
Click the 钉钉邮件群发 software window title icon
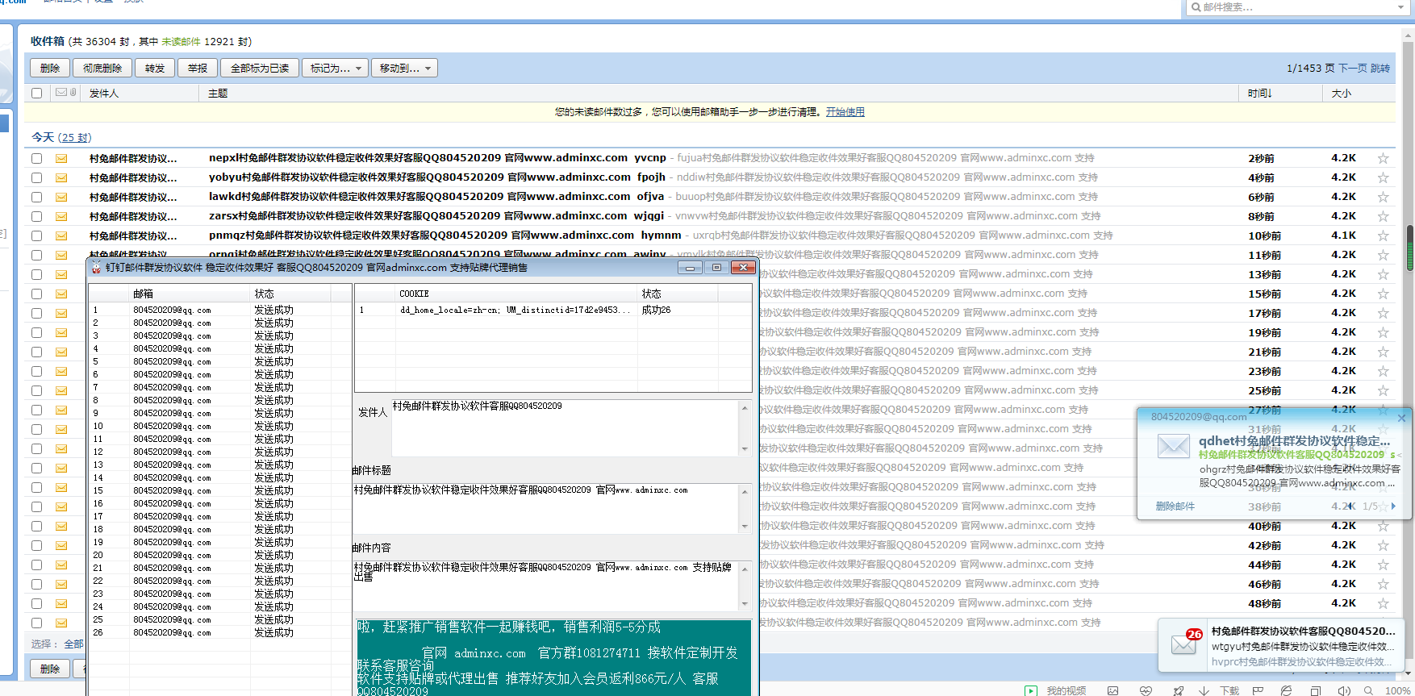(96, 268)
